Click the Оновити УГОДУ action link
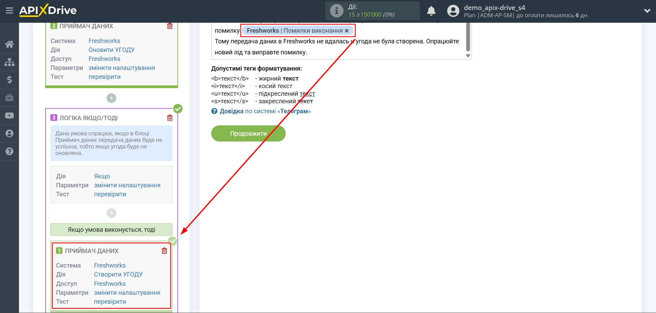 pos(111,50)
